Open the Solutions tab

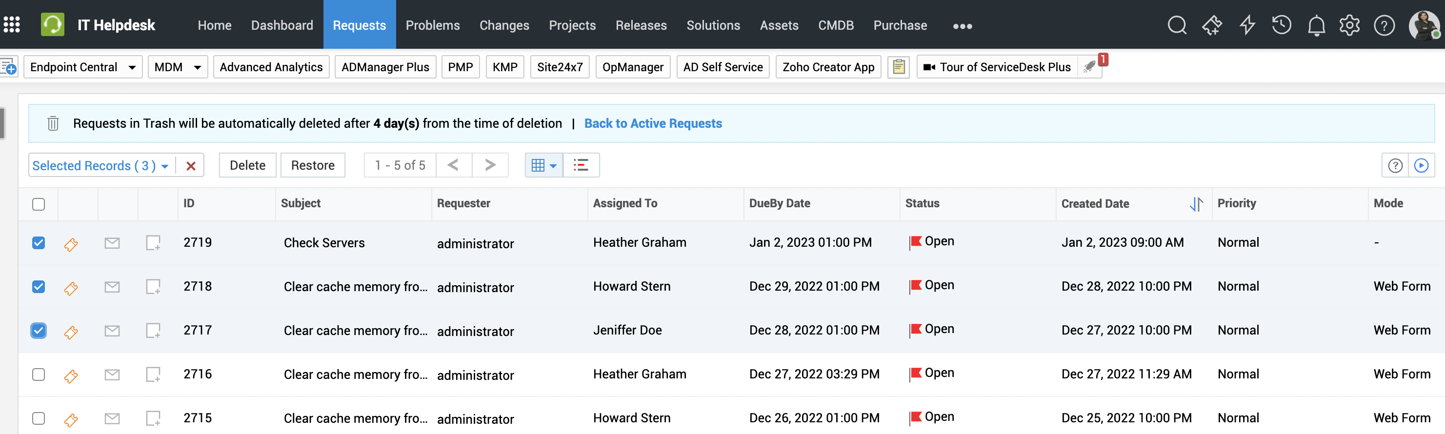tap(713, 25)
